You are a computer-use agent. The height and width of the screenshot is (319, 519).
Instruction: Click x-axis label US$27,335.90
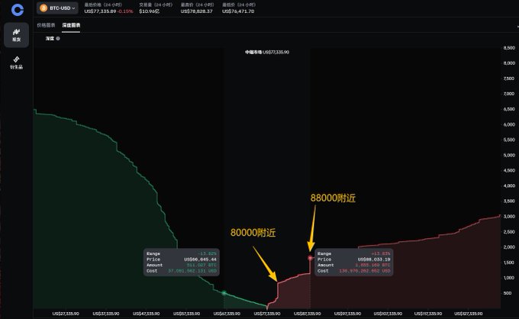point(66,314)
